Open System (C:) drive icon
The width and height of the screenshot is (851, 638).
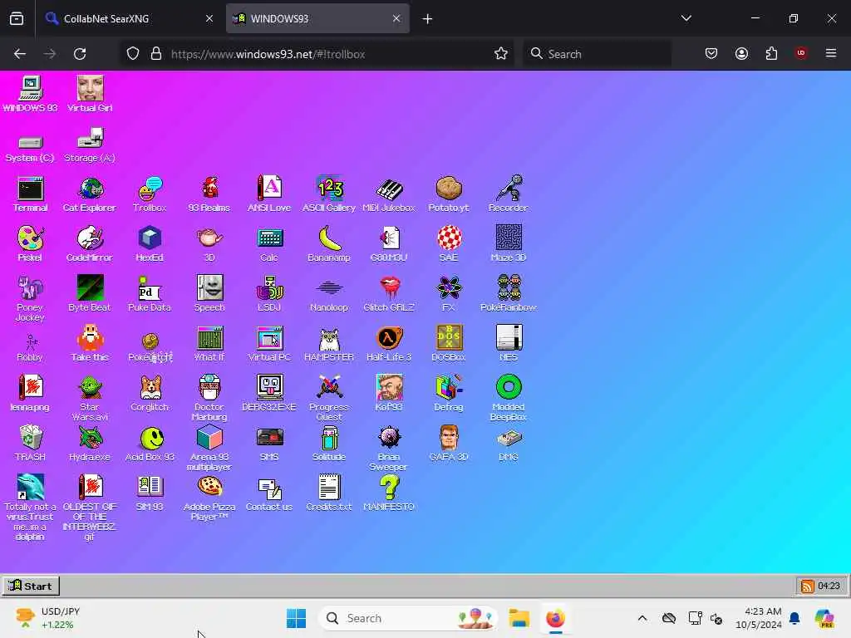(31, 147)
